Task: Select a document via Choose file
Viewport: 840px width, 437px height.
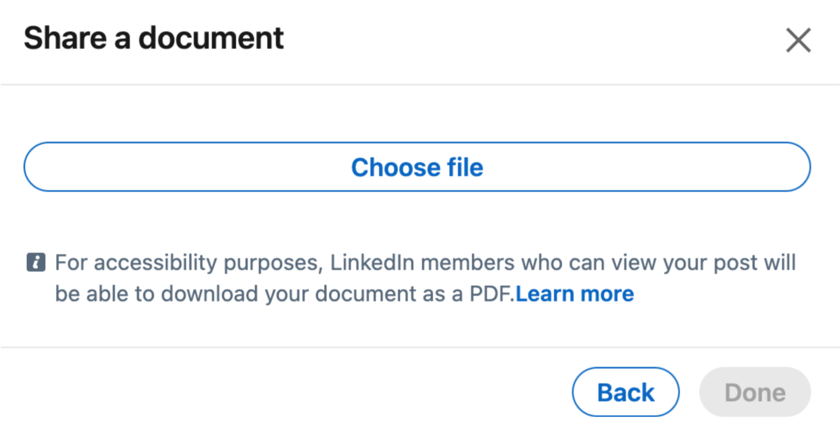Action: coord(416,167)
